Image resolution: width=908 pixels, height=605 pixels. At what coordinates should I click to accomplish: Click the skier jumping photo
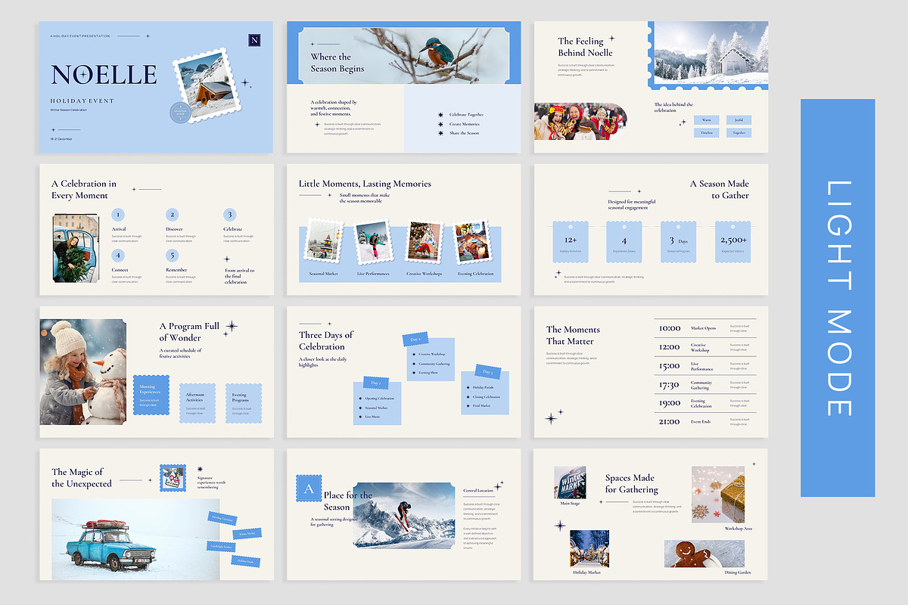coord(403,515)
